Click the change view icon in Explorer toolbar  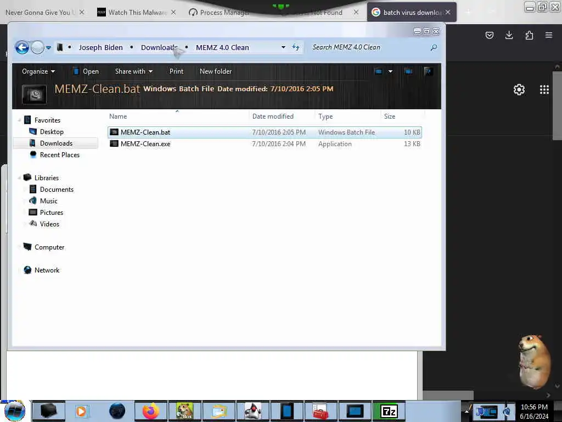378,71
